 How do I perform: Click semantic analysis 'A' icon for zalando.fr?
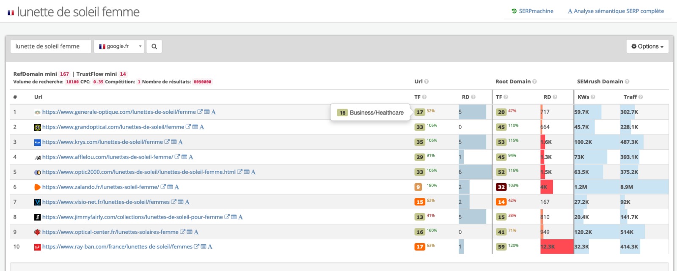pos(177,187)
